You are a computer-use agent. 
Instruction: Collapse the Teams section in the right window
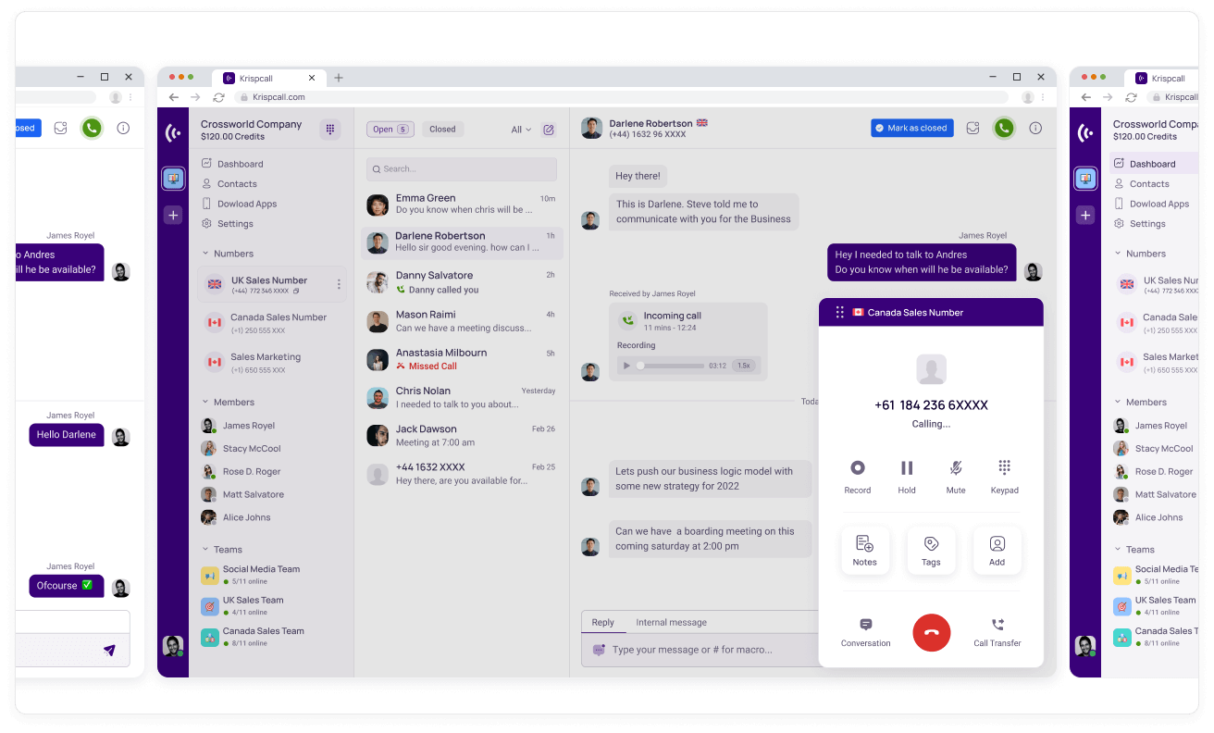pyautogui.click(x=1118, y=550)
